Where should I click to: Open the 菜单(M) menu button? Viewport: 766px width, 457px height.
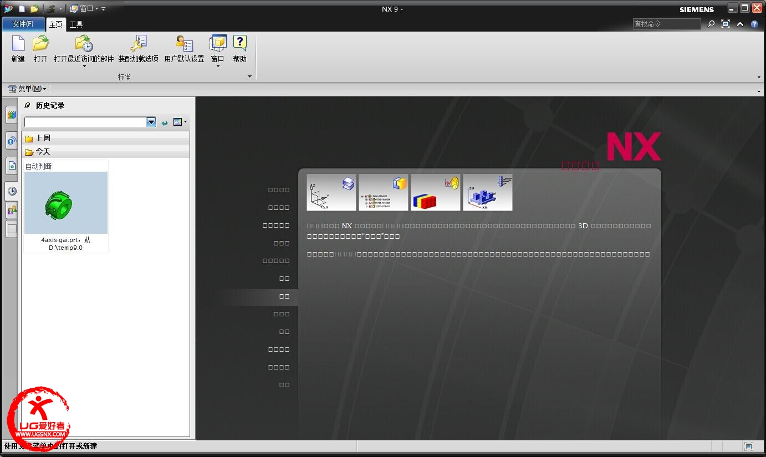pyautogui.click(x=27, y=89)
